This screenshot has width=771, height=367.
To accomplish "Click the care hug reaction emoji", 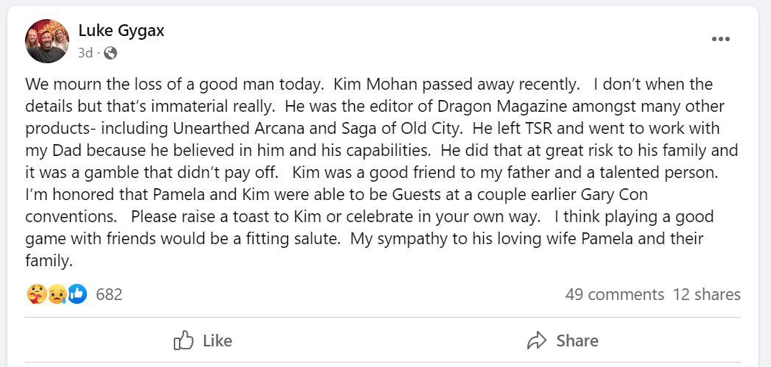I will tap(36, 294).
